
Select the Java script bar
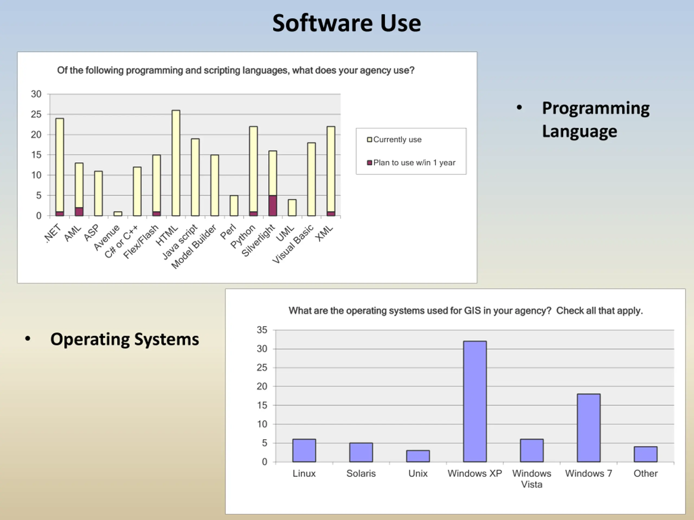pyautogui.click(x=195, y=177)
